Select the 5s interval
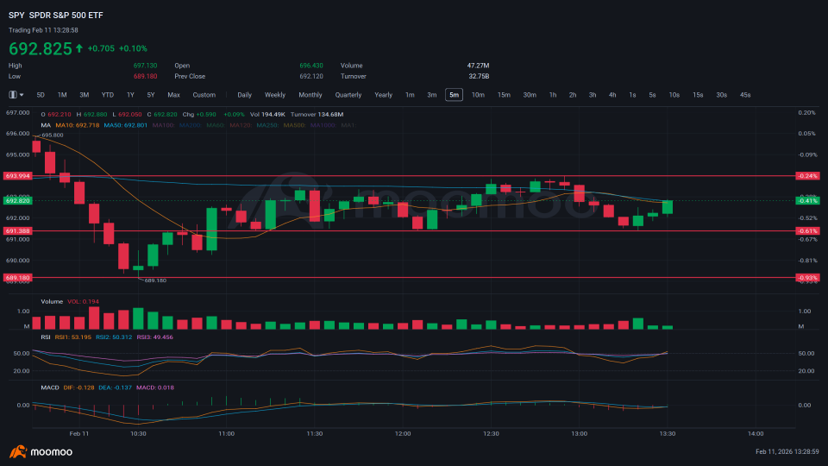This screenshot has width=828, height=466. [x=653, y=95]
